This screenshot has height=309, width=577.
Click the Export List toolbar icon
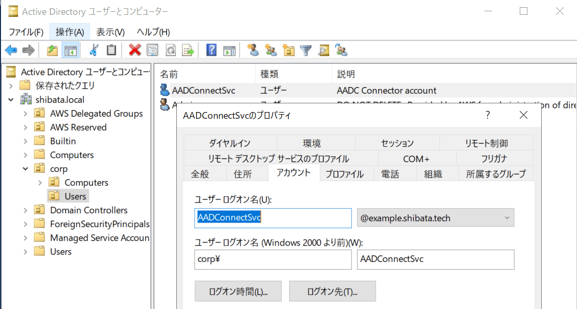[x=188, y=50]
